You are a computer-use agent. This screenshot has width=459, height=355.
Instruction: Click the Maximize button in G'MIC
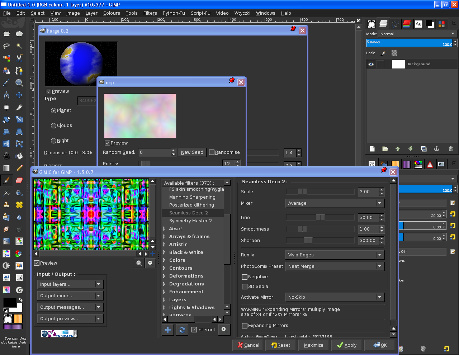pos(313,345)
